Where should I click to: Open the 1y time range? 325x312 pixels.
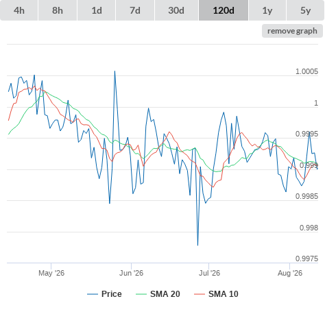267,10
